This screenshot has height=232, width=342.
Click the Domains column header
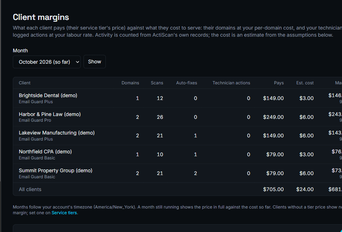pyautogui.click(x=130, y=83)
